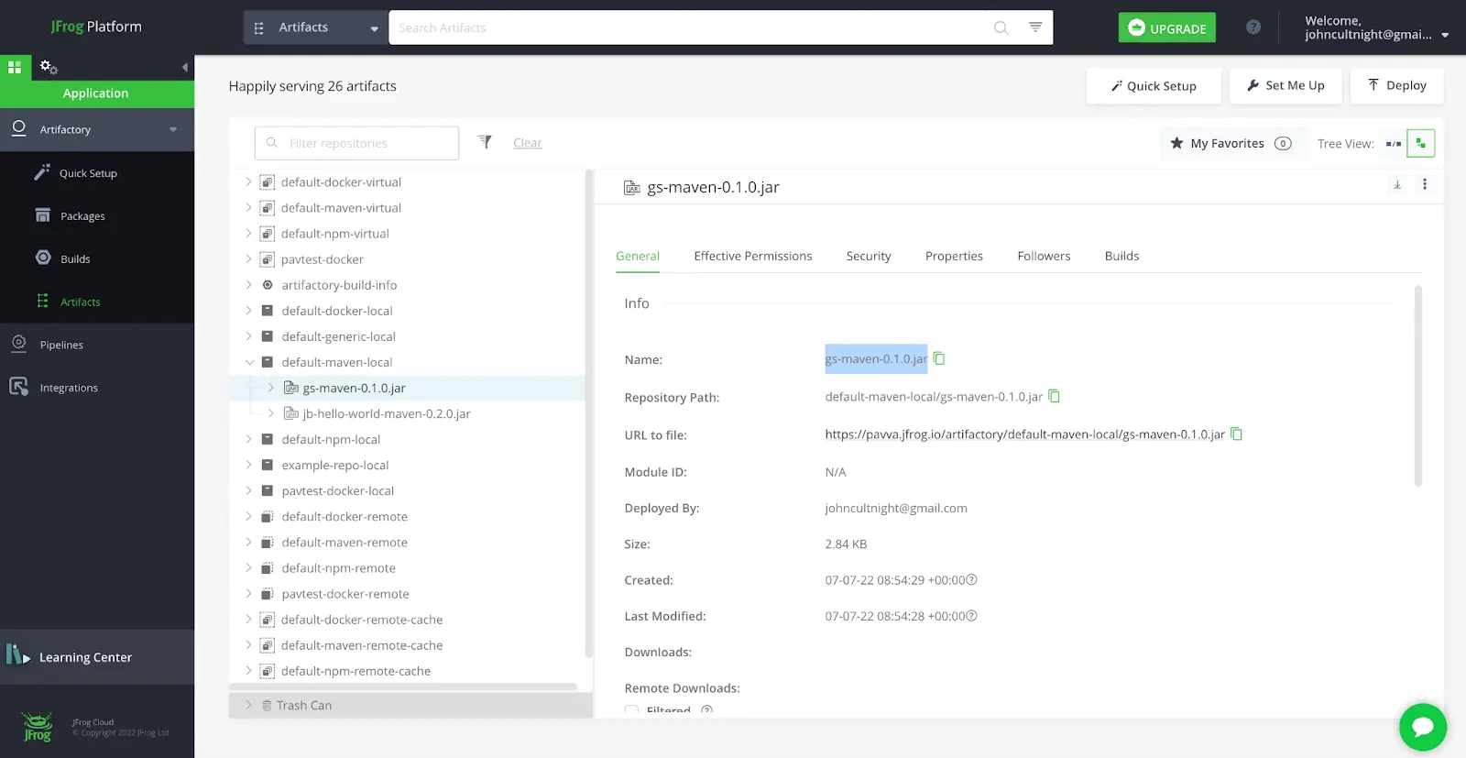Screen dimensions: 1466x758
Task: Open the Administration gears icon
Action: click(49, 67)
